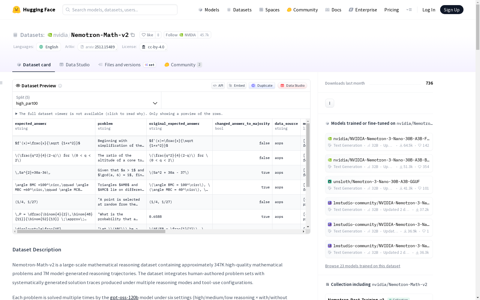Open lmstudio-community model with 36.9k downloads

[379, 228]
